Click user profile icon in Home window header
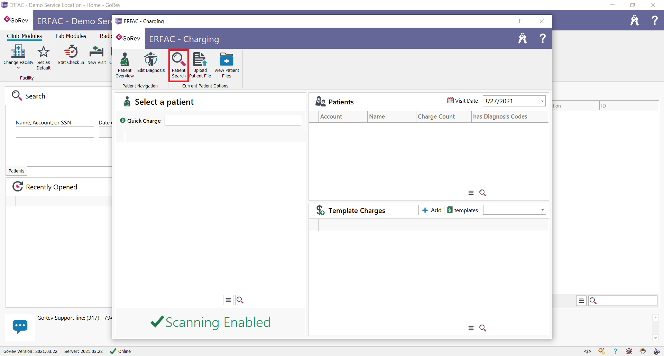664x356 pixels. click(635, 20)
